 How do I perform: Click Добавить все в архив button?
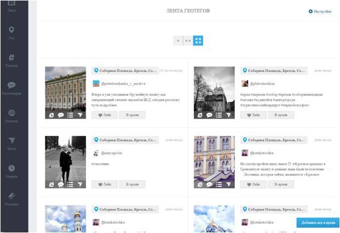pyautogui.click(x=318, y=222)
